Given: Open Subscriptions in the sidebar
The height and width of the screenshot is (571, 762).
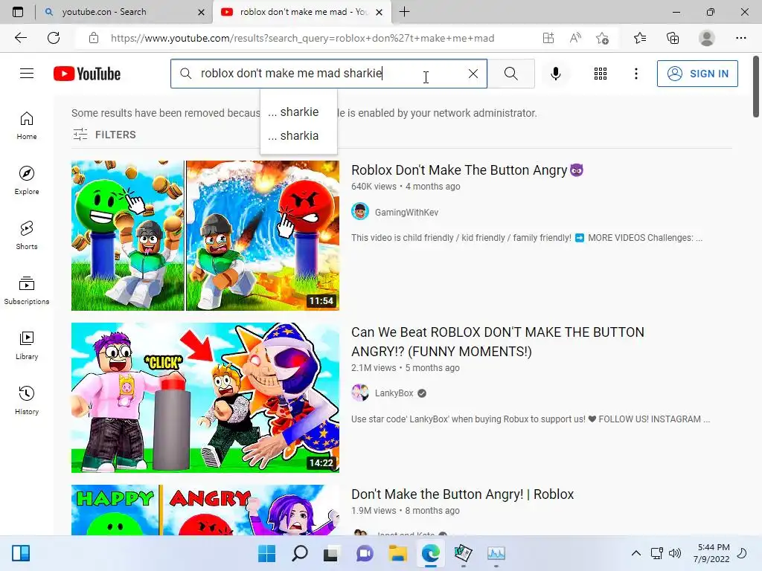Looking at the screenshot, I should click(27, 291).
